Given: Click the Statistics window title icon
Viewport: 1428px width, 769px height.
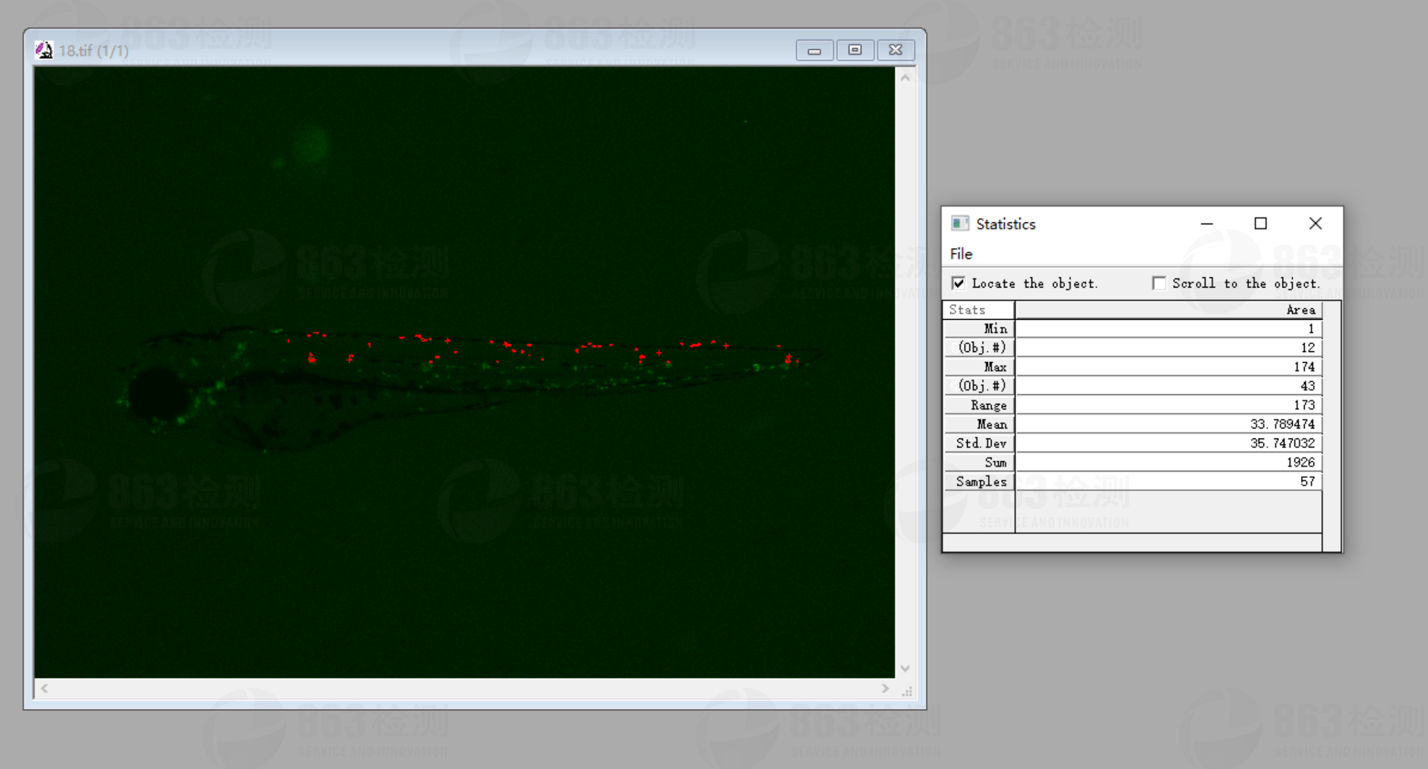Looking at the screenshot, I should click(960, 224).
